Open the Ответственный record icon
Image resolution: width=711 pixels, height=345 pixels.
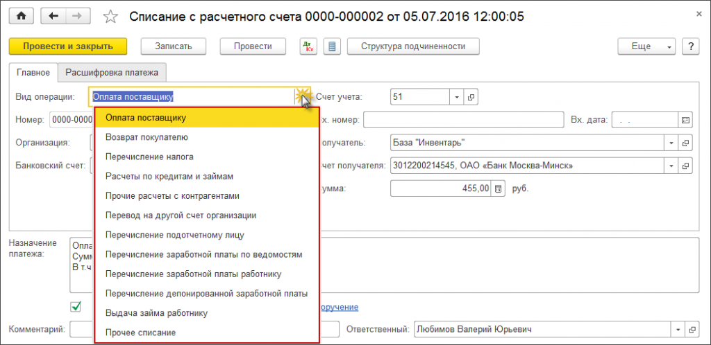point(692,329)
